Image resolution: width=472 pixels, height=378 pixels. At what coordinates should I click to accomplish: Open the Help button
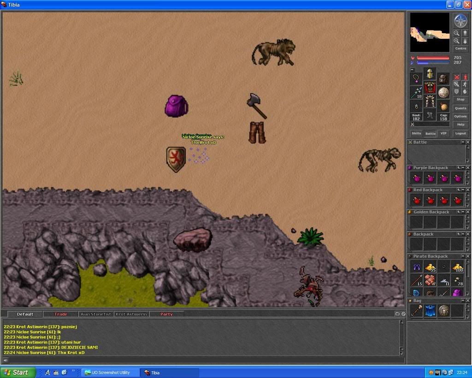point(460,124)
